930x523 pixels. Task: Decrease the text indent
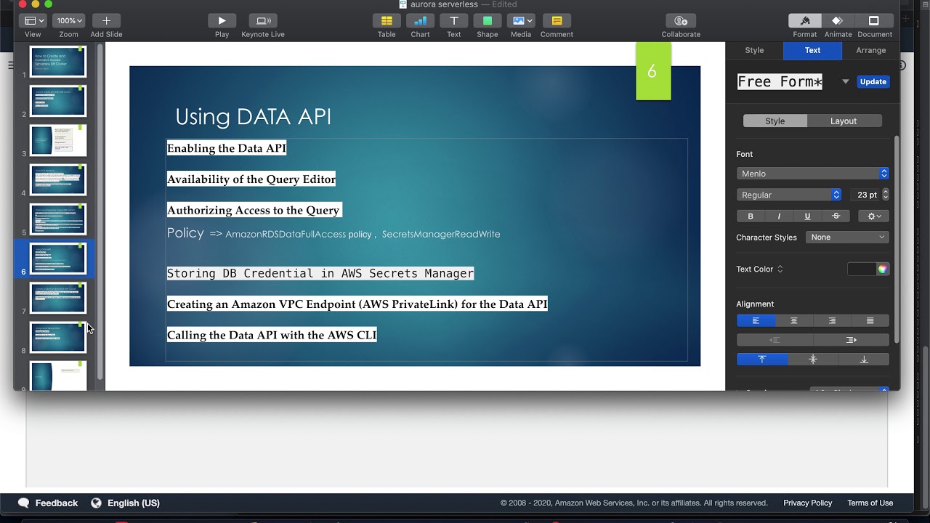pos(775,340)
